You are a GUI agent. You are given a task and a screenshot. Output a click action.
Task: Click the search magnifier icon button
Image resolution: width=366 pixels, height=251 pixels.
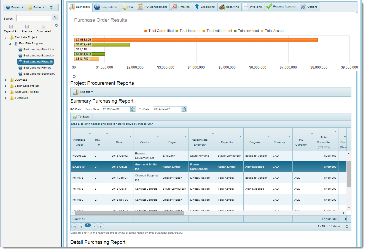(55, 18)
